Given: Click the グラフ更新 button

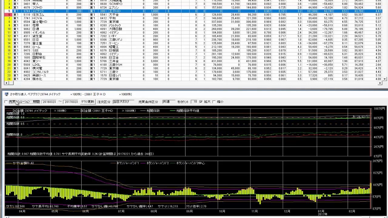Looking at the screenshot, I should 88,102.
